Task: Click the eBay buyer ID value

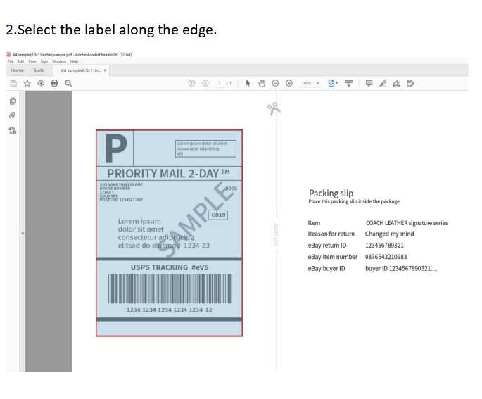Action: [401, 268]
